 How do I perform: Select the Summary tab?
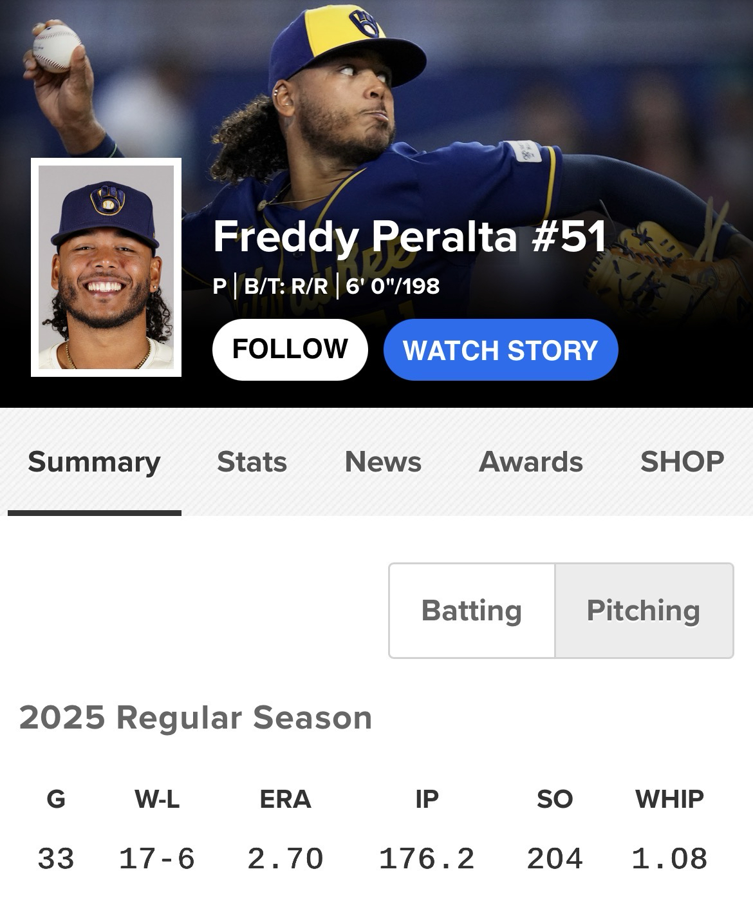pyautogui.click(x=94, y=462)
